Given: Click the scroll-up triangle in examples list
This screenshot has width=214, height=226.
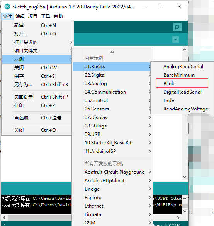Looking at the screenshot, I should [112, 51].
